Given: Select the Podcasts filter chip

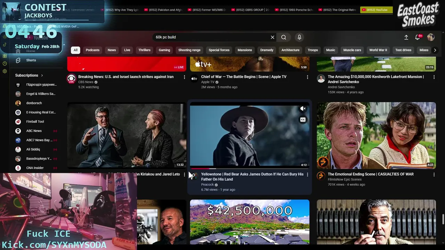Looking at the screenshot, I should click(92, 50).
